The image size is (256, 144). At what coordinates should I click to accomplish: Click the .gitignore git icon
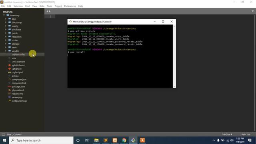[10, 69]
